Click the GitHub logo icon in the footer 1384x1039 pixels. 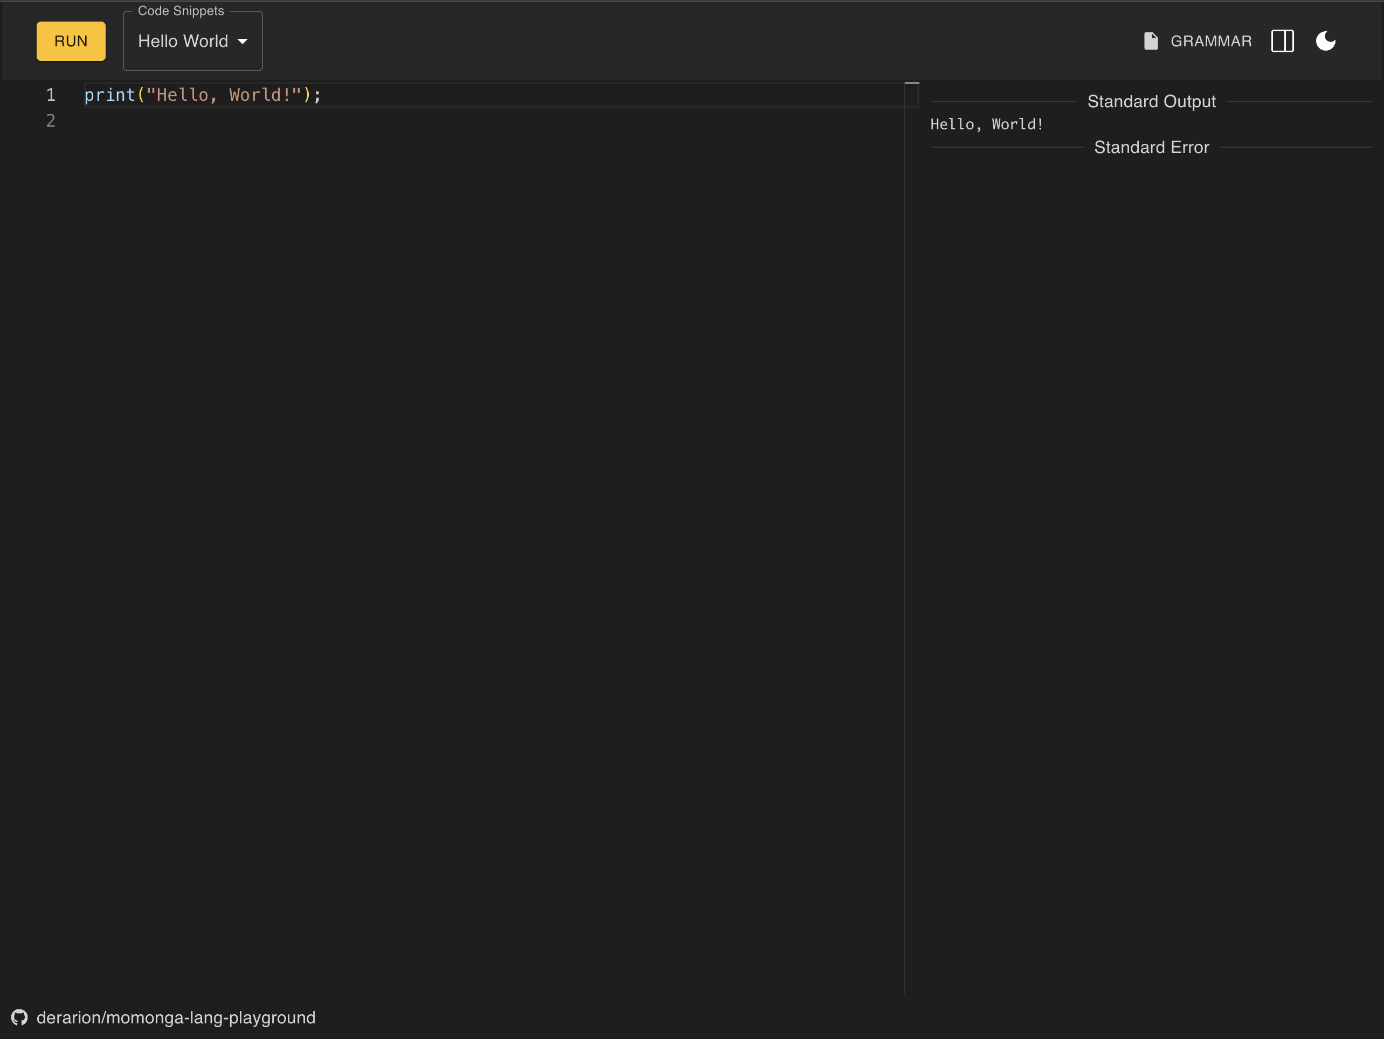click(x=19, y=1018)
